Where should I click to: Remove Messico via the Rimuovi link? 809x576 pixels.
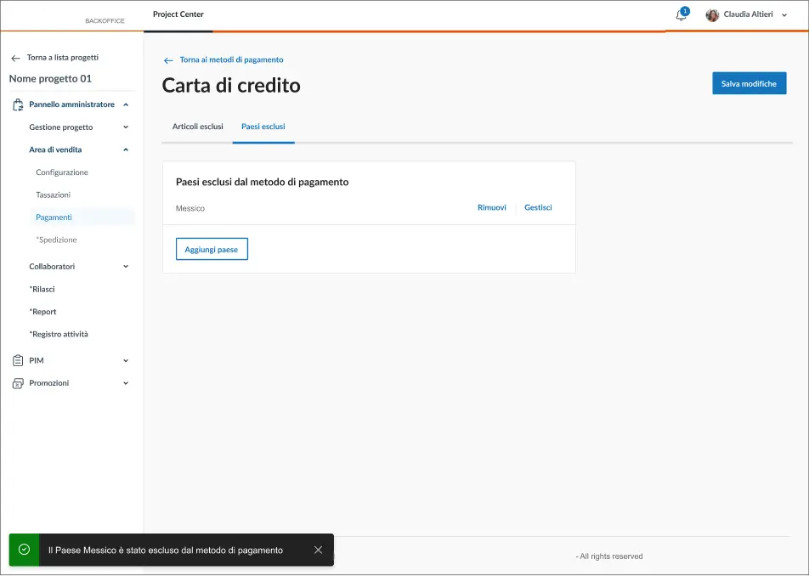492,207
